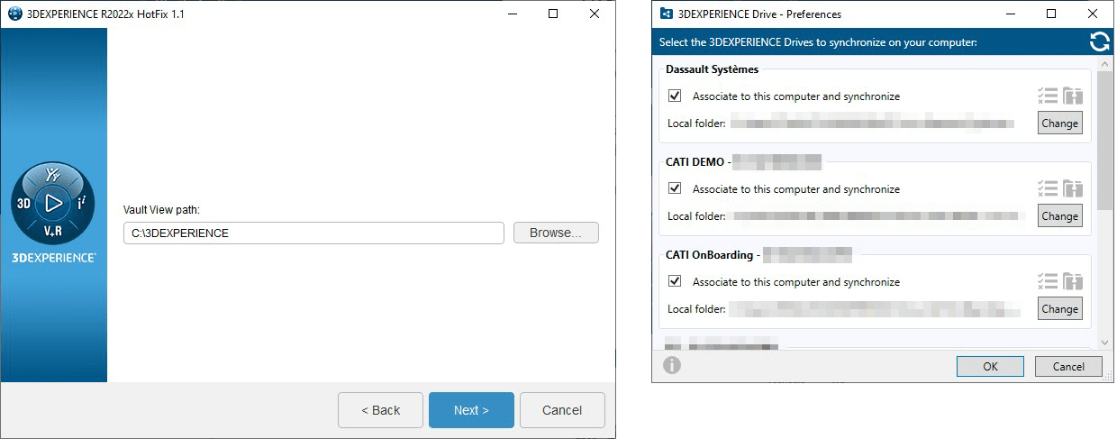Click the 3DEXPERIENCE compass logo in installer
The image size is (1117, 439).
click(53, 204)
